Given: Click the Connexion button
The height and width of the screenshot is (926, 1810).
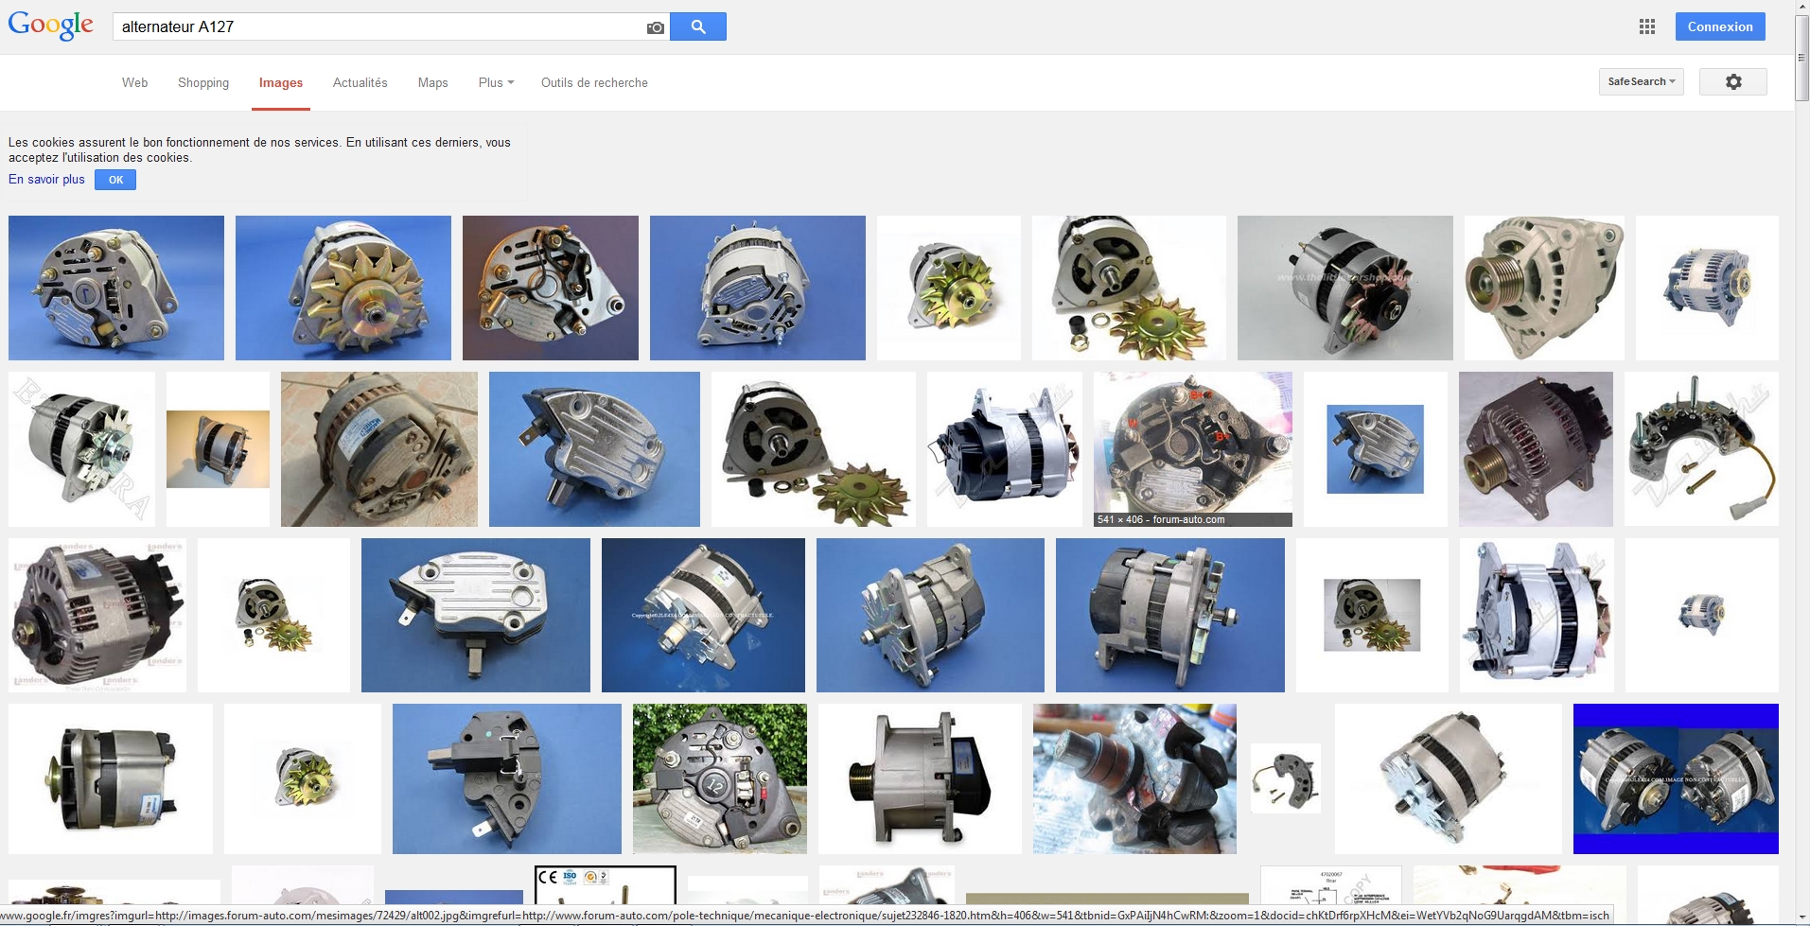Looking at the screenshot, I should pyautogui.click(x=1719, y=26).
